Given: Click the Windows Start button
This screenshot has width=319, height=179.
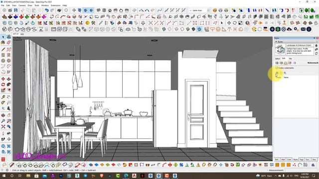Looking at the screenshot, I should (3, 176).
